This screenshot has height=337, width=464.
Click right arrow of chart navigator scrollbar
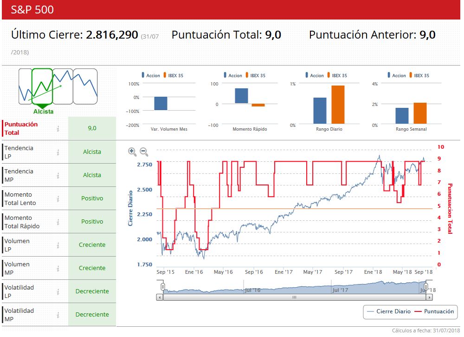pyautogui.click(x=429, y=297)
